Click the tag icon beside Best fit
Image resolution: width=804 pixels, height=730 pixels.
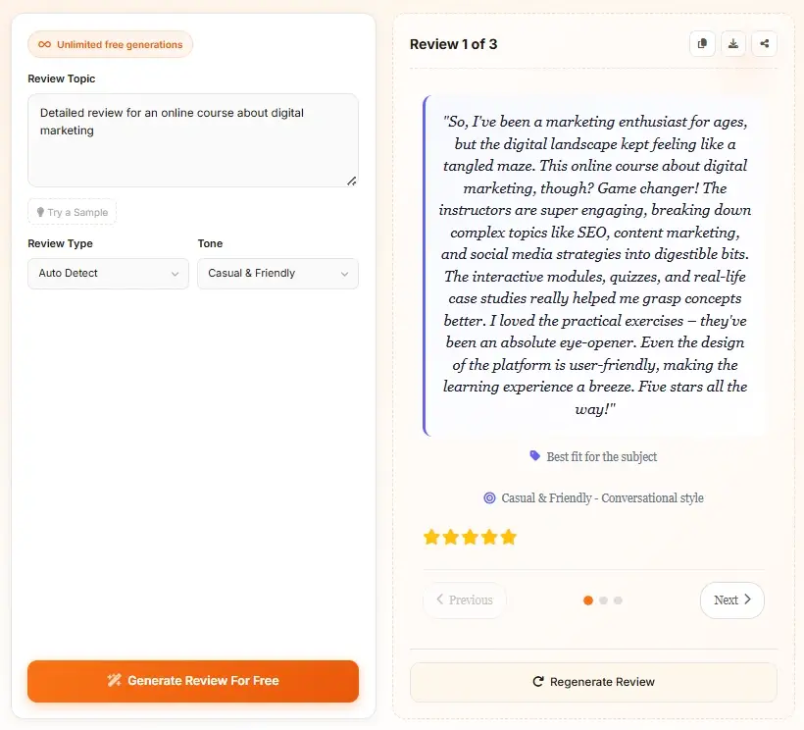click(534, 455)
